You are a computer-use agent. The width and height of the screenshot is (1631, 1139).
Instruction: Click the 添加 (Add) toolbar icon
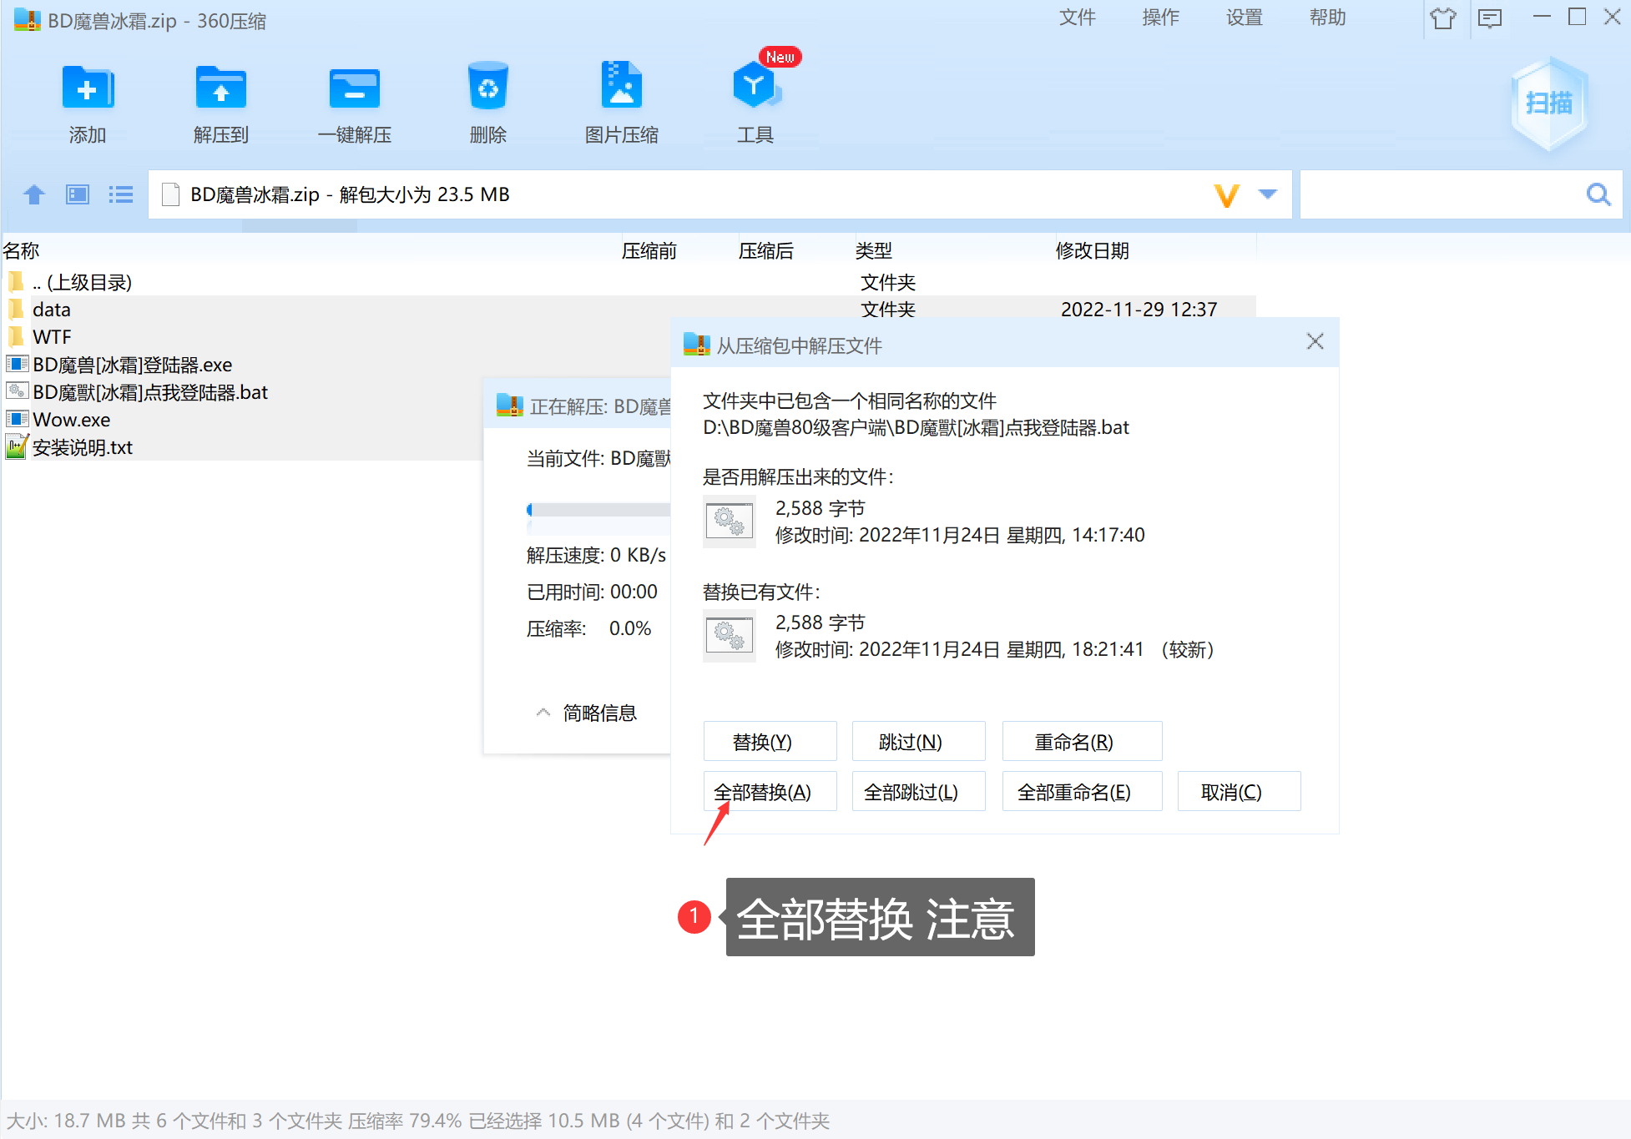(88, 87)
